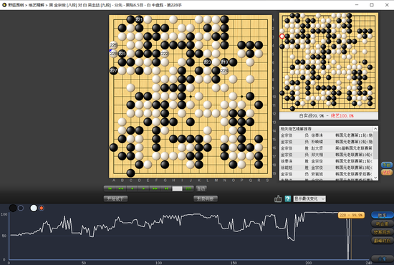Image resolution: width=394 pixels, height=265 pixels.
Task: Fast-forward several moves with double-right arrows
Action: 155,188
